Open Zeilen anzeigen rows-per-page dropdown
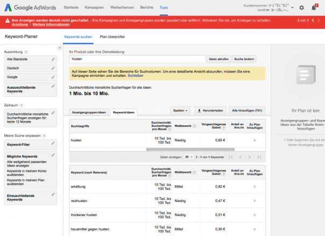The width and height of the screenshot is (325, 236). [189, 157]
